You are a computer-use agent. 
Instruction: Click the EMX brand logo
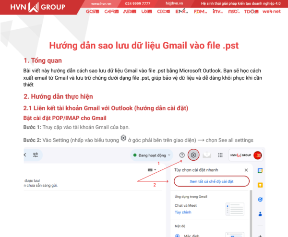[x=181, y=12]
